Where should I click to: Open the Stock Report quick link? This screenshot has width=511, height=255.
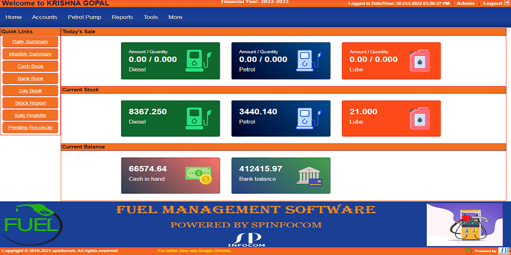(x=30, y=103)
